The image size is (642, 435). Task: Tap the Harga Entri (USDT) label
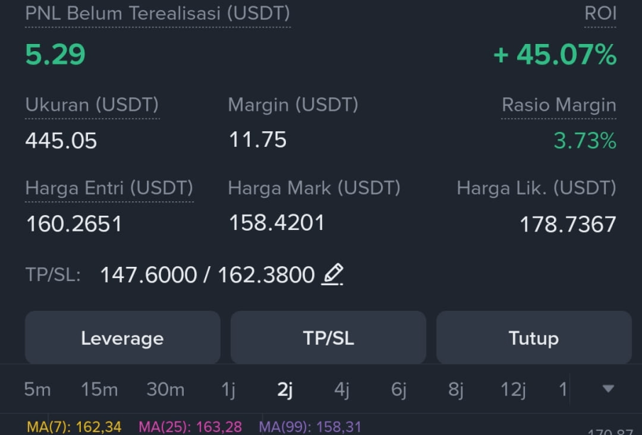[x=109, y=188]
